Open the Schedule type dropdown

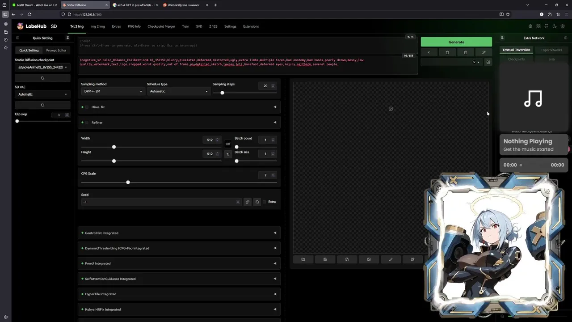coord(178,91)
